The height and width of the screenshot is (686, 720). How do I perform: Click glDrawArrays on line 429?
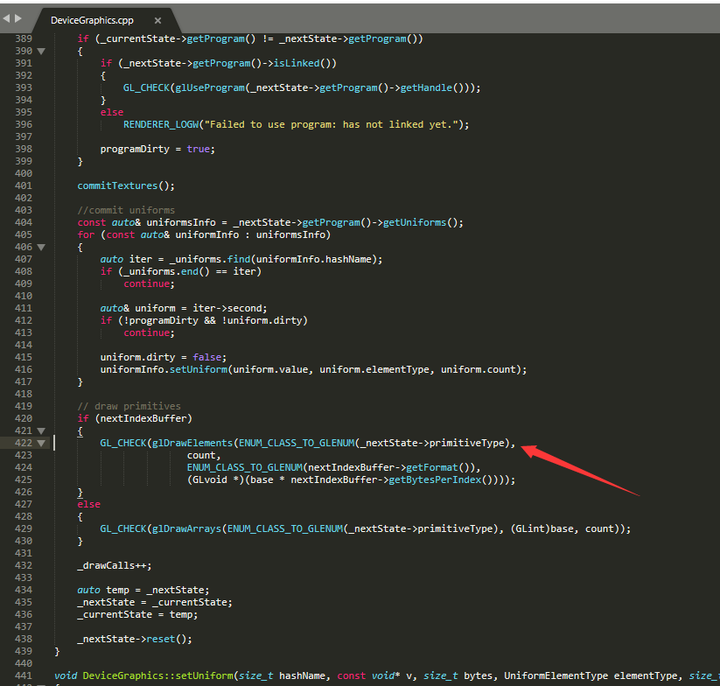(186, 529)
